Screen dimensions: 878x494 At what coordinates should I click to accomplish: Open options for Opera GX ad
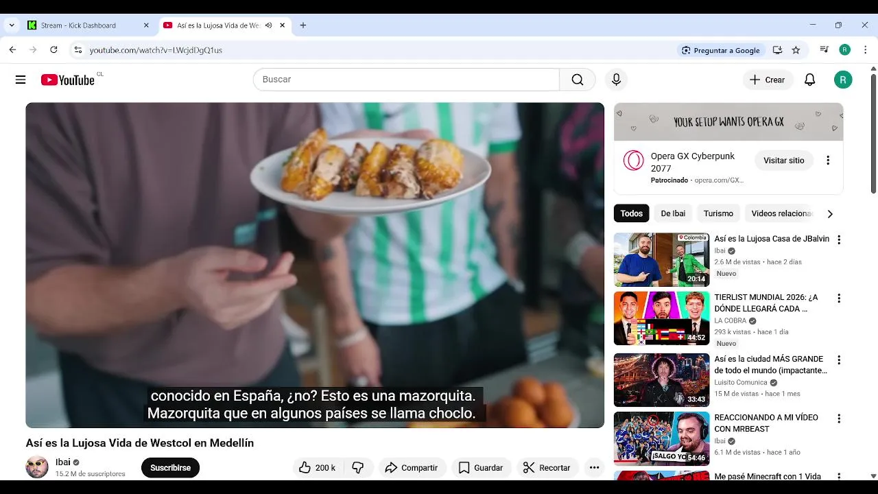[x=828, y=161]
